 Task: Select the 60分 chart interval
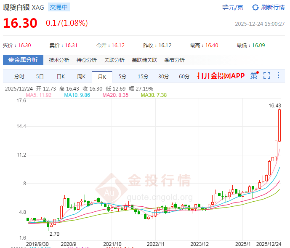click(x=184, y=76)
